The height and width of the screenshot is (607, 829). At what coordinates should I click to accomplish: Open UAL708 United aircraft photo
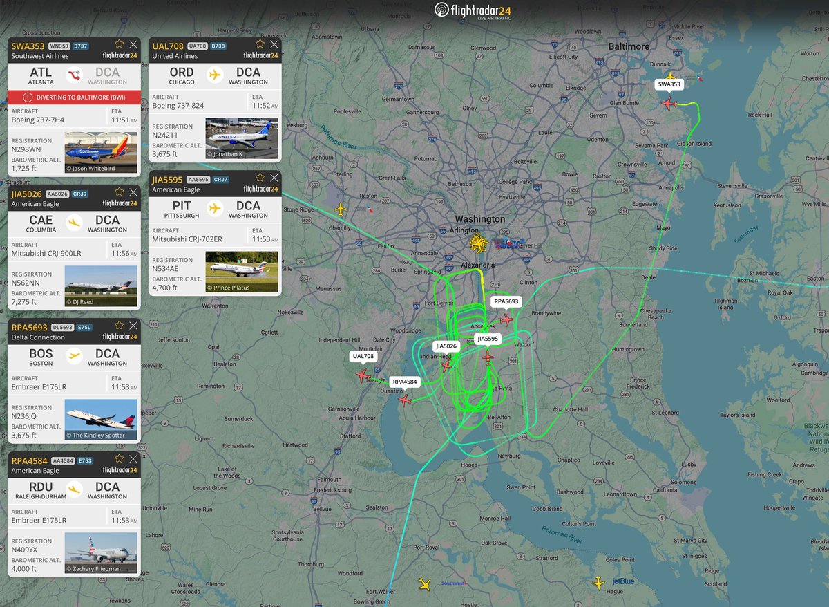coord(242,138)
